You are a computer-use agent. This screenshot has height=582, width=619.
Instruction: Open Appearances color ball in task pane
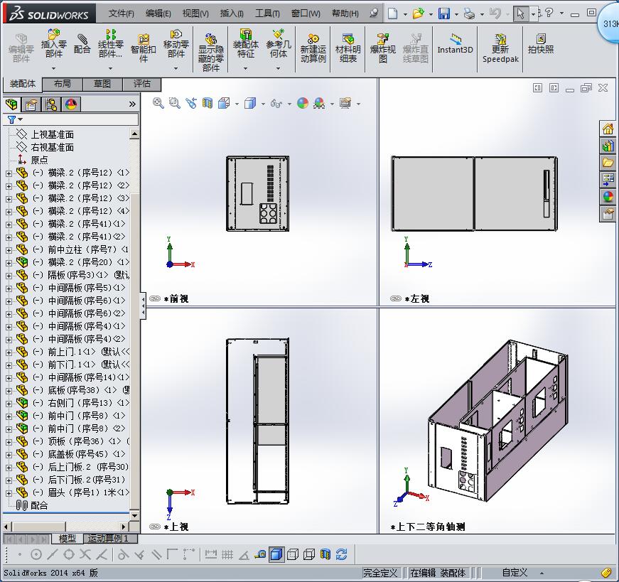tap(608, 197)
